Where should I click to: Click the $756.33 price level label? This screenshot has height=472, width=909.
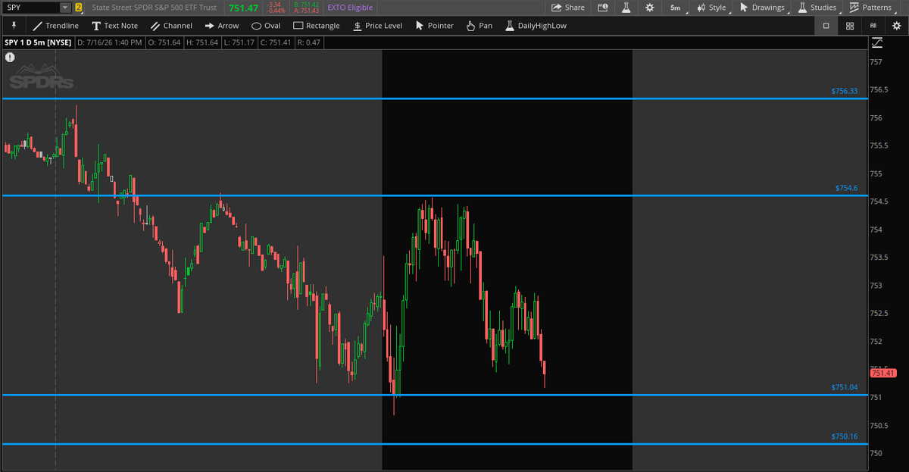pyautogui.click(x=844, y=91)
